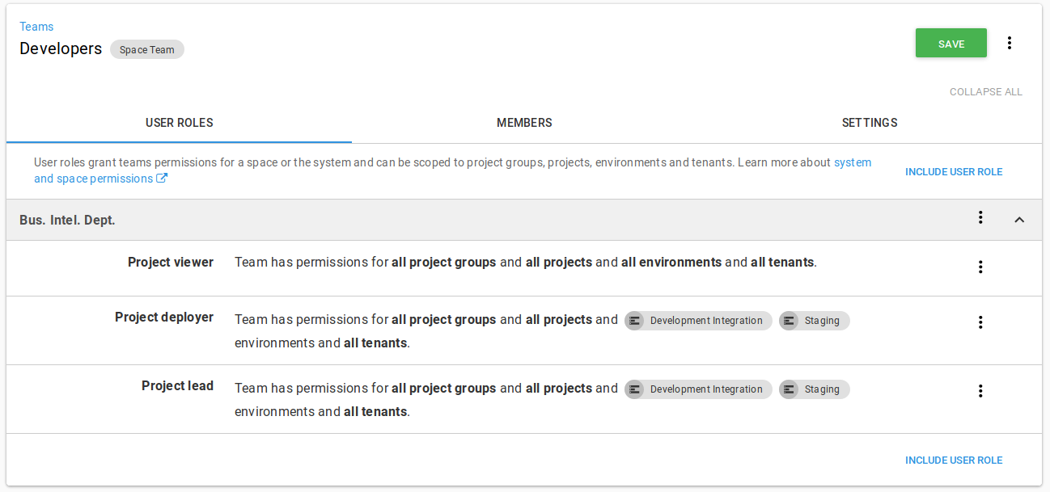
Task: Open Project deployer row overflow menu
Action: (x=980, y=322)
